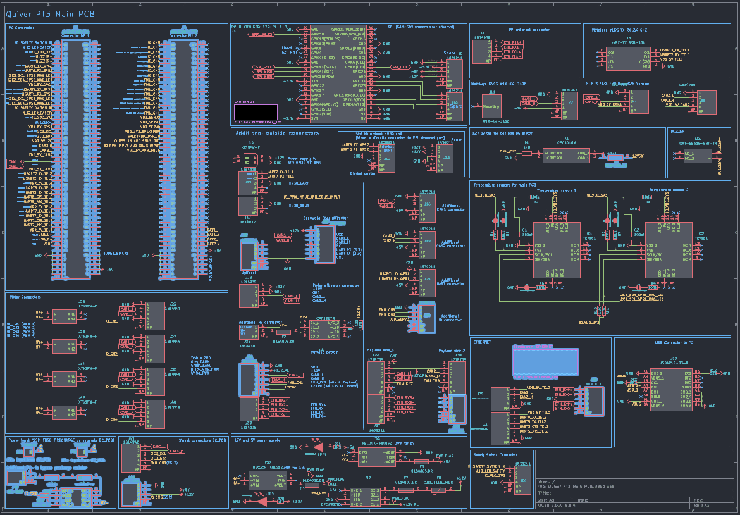Select the "Motor Connectors" section label
740x515 pixels.
coord(25,297)
